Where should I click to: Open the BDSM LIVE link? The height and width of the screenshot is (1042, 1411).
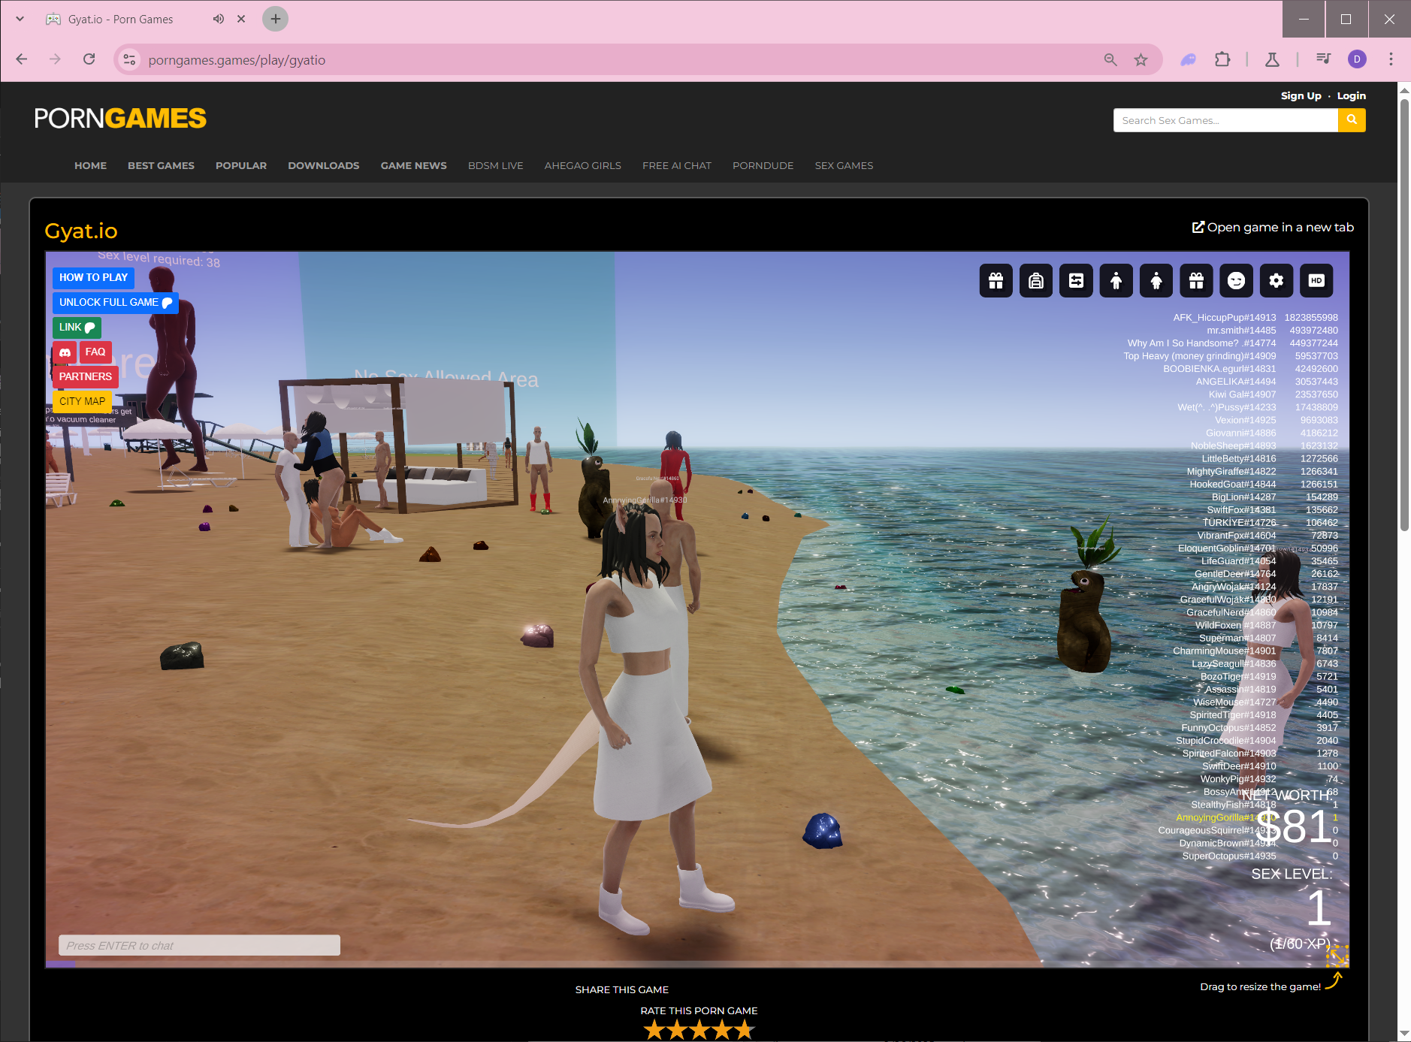[x=496, y=165]
